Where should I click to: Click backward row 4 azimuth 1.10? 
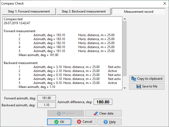pos(48,79)
